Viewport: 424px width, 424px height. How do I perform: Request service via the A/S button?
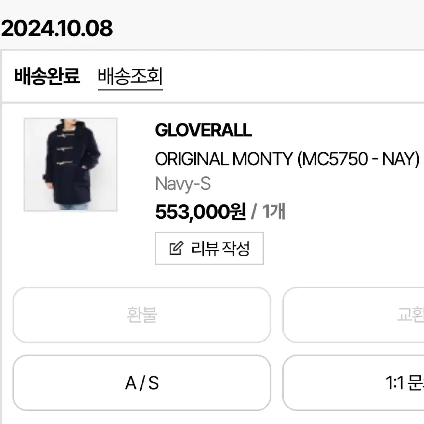click(x=142, y=383)
